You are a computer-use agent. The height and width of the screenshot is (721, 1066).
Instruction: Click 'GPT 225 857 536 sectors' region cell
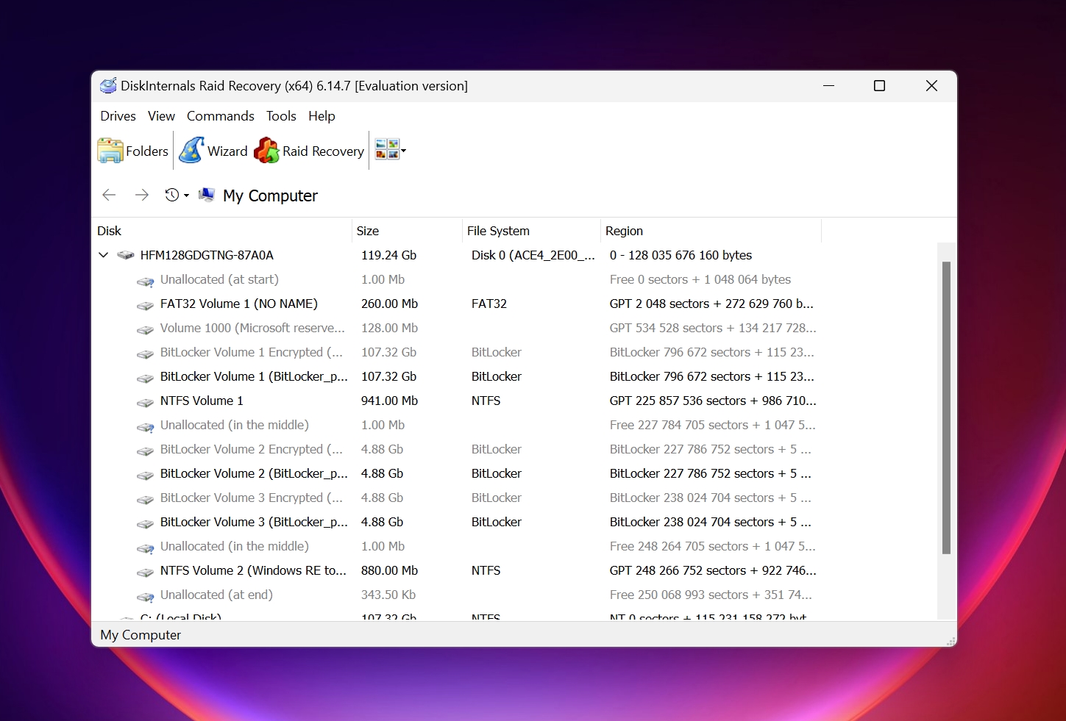point(713,401)
